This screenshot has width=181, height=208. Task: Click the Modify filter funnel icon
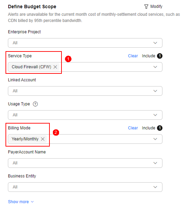[x=146, y=7]
